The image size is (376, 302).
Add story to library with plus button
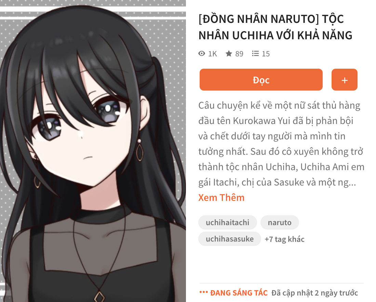[344, 80]
